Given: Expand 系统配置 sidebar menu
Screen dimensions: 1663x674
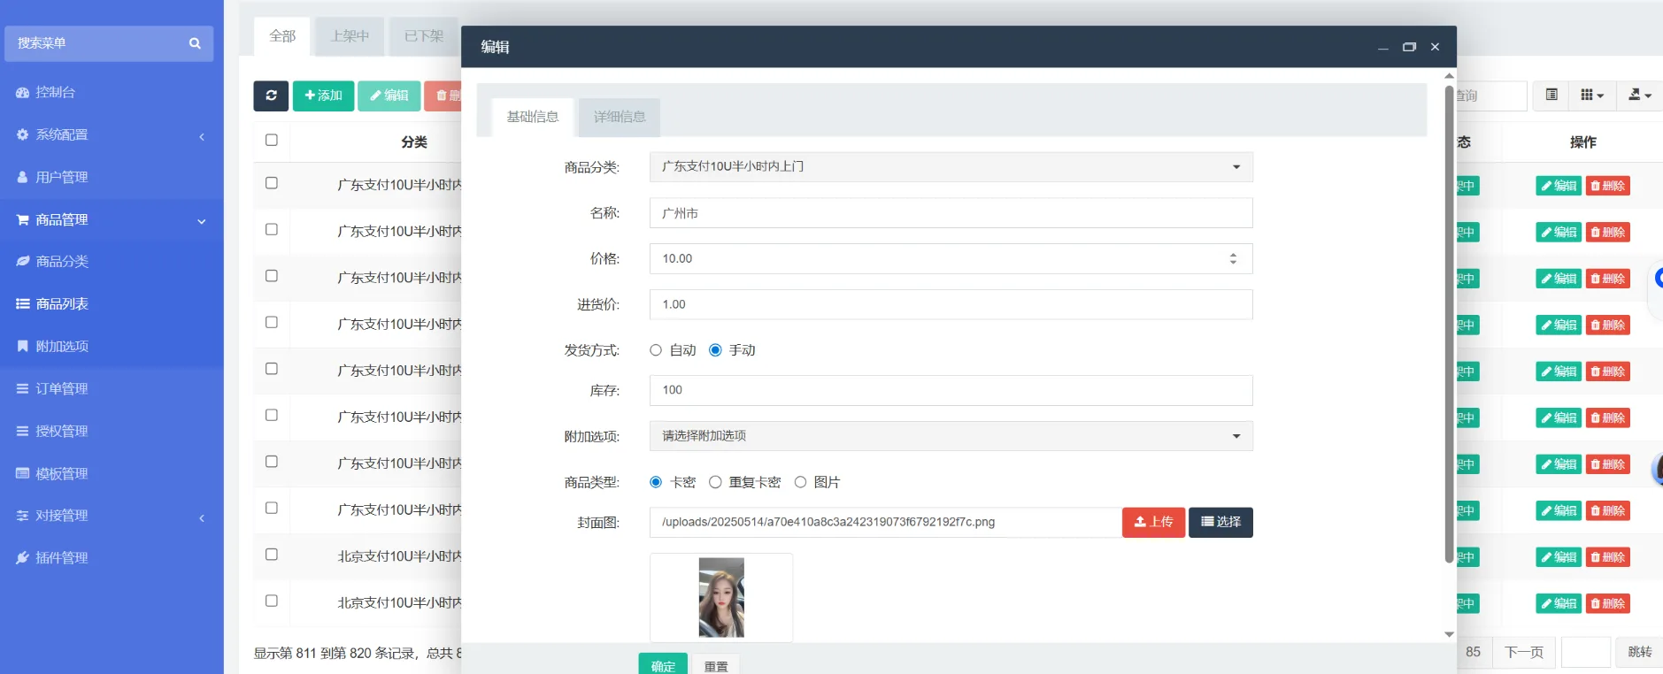Looking at the screenshot, I should 62,134.
